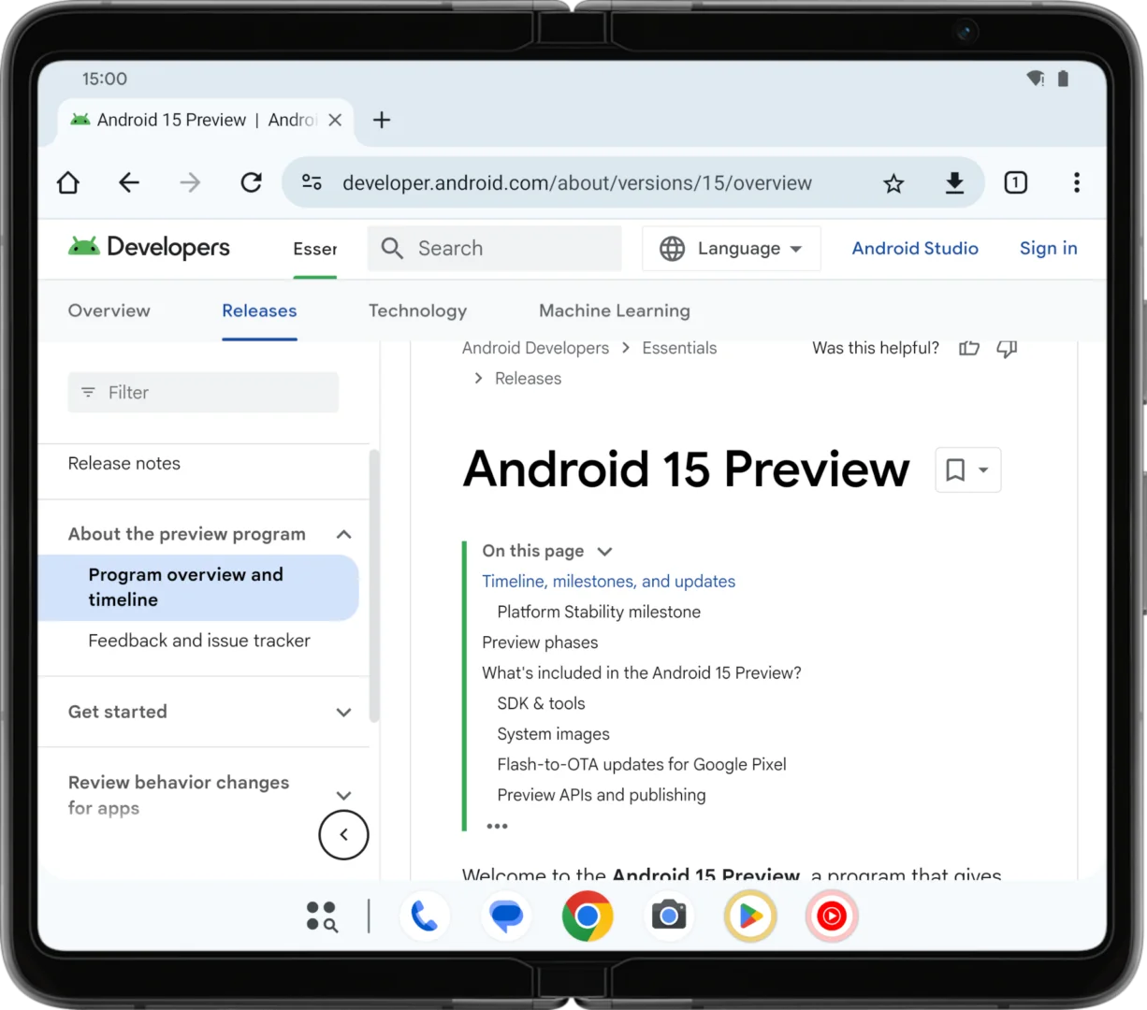
Task: Launch Chrome from the dock
Action: click(x=588, y=916)
